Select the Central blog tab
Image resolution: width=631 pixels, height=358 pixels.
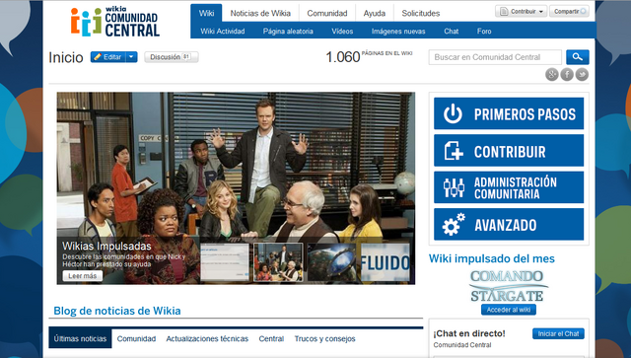271,338
